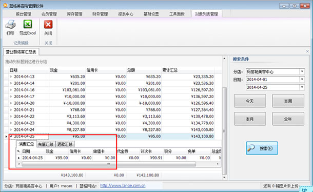Expand the 2014-04-24 row

(x=11, y=130)
